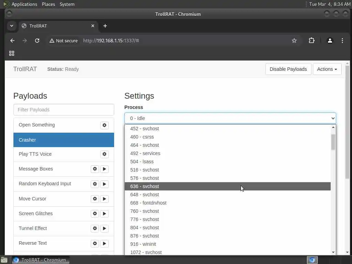
Task: Open the Chromium extensions puzzle icon
Action: coord(311,41)
